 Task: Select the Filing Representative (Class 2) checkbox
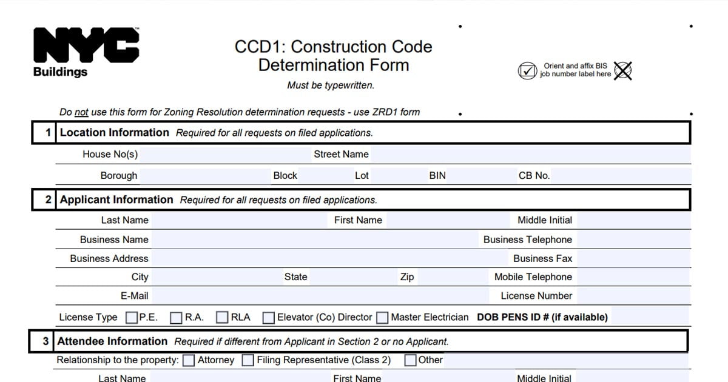pos(248,360)
